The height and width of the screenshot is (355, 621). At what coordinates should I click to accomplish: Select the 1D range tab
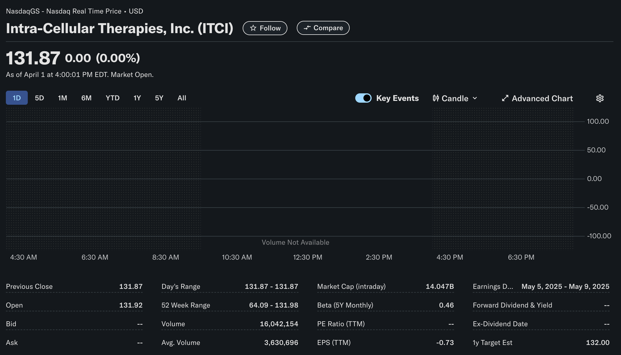pyautogui.click(x=17, y=98)
